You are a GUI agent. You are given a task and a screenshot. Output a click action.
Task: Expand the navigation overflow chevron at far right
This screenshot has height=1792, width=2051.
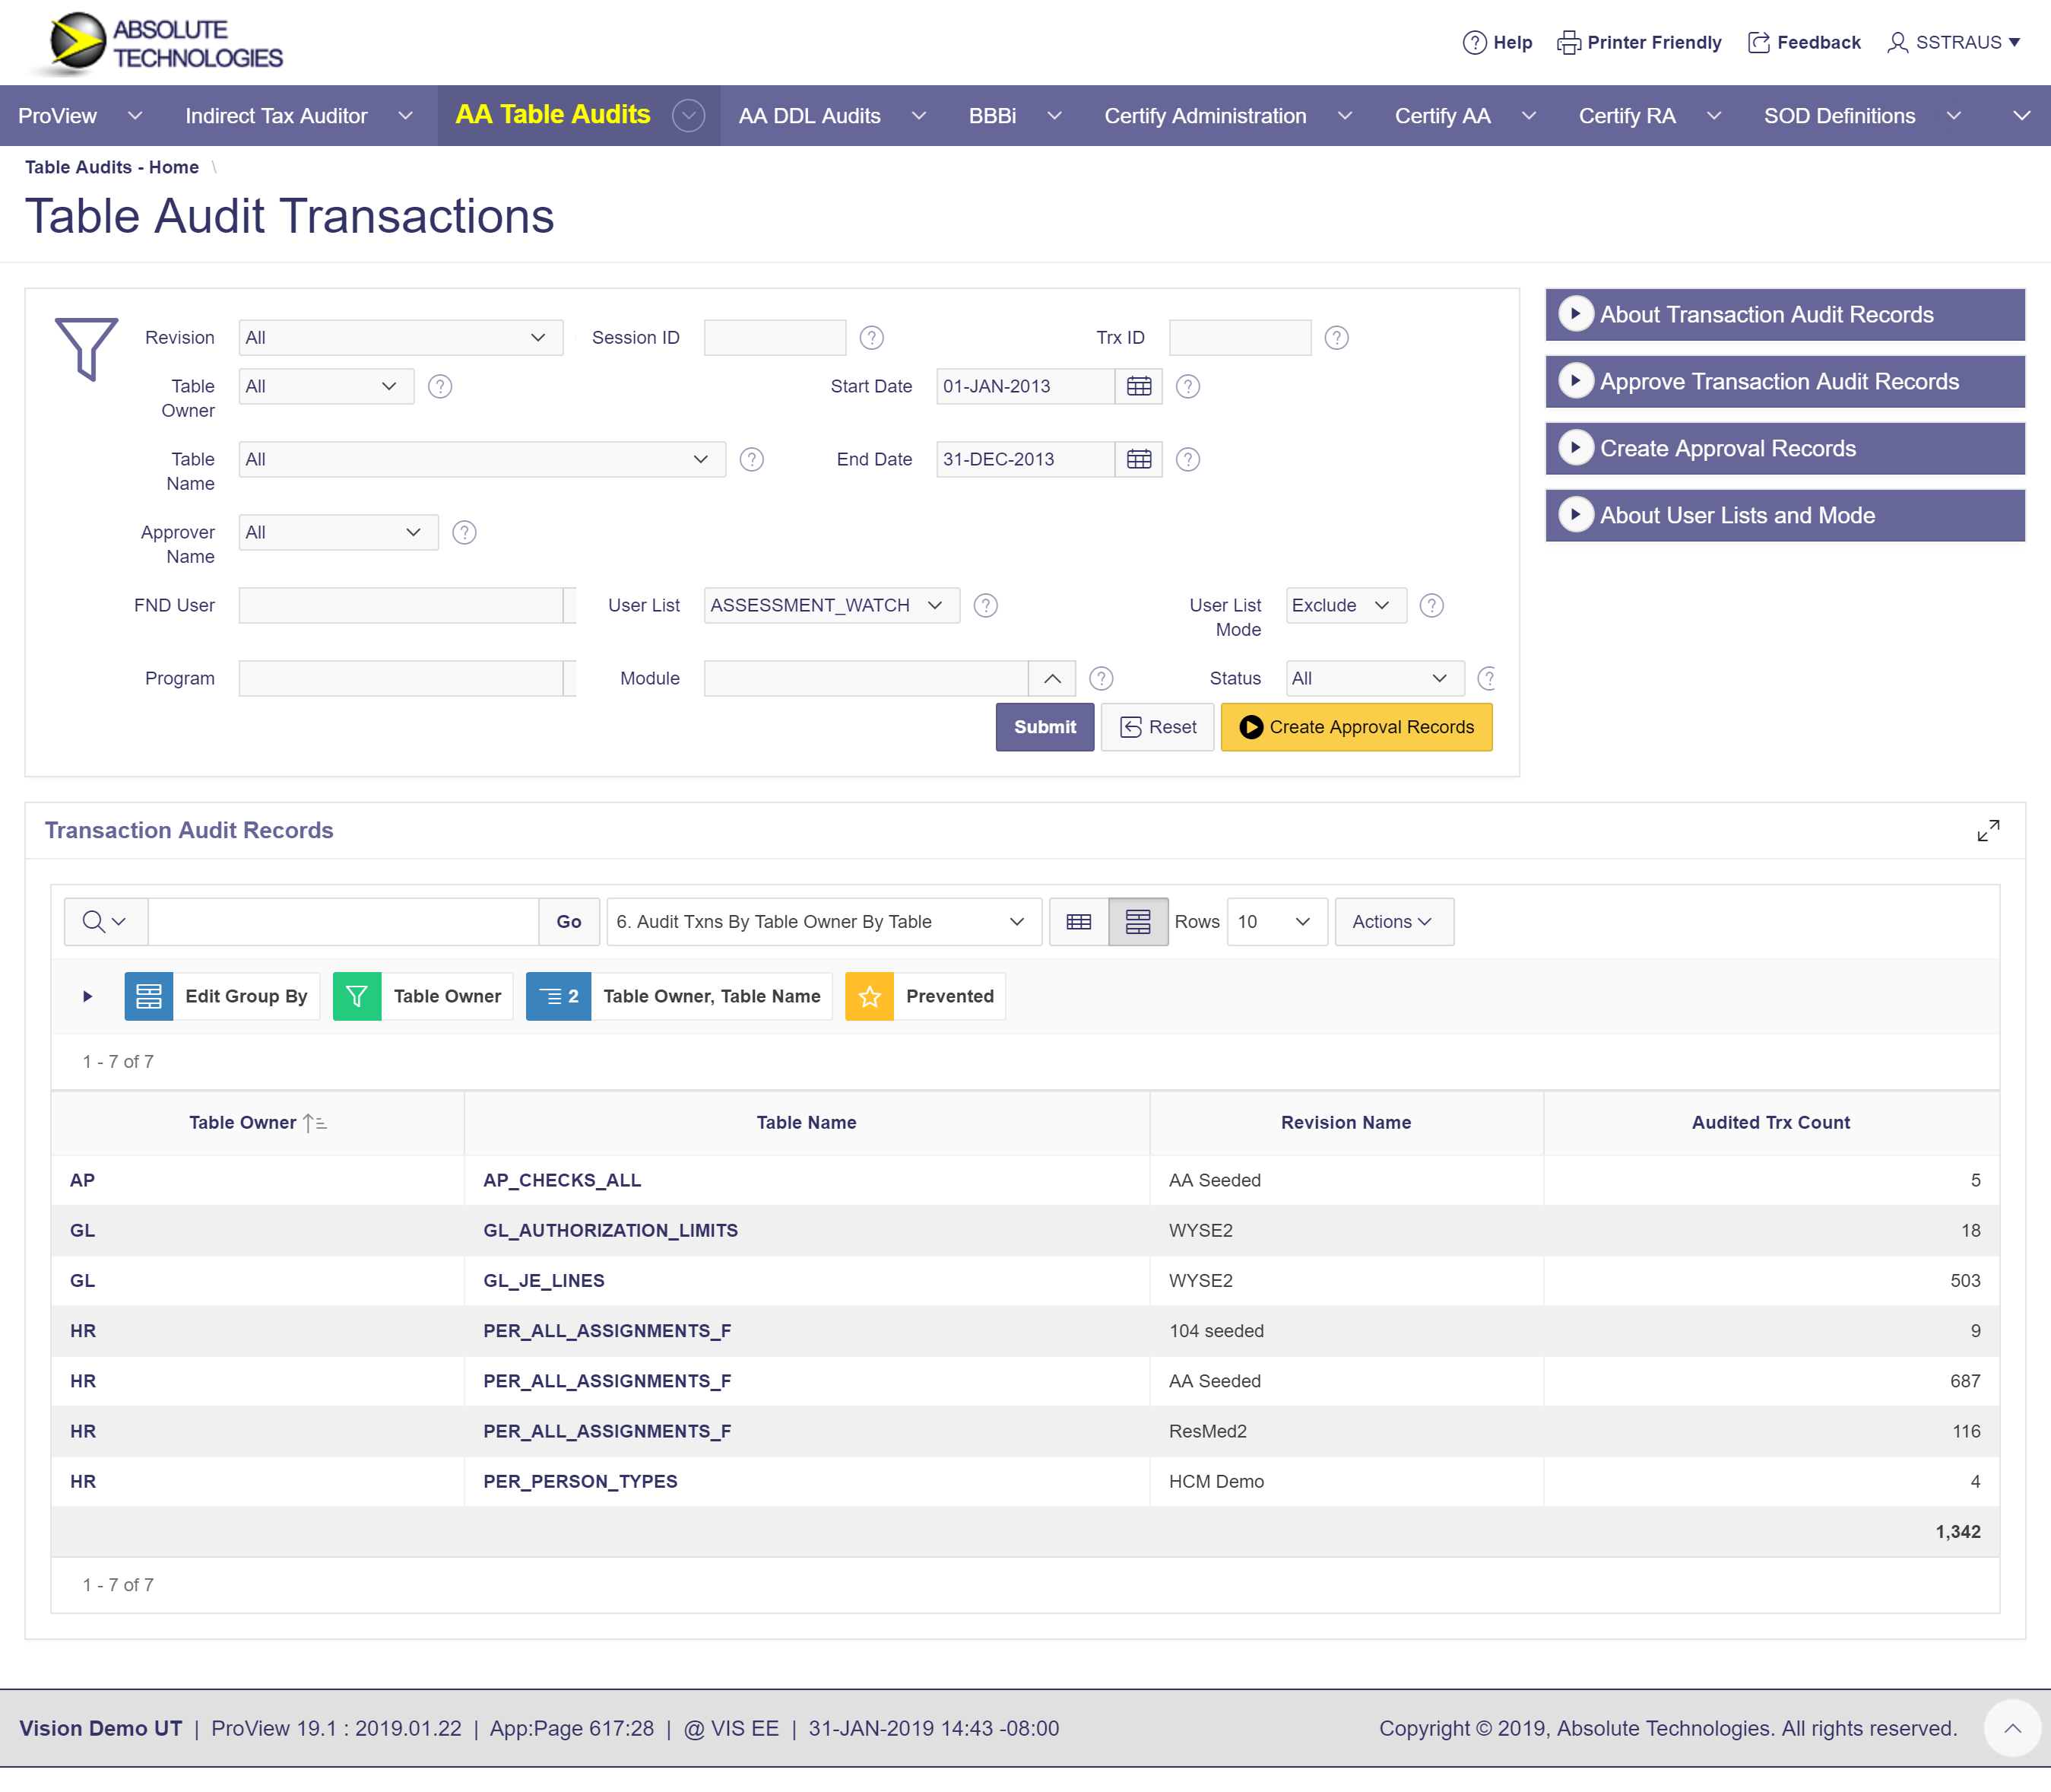2021,116
